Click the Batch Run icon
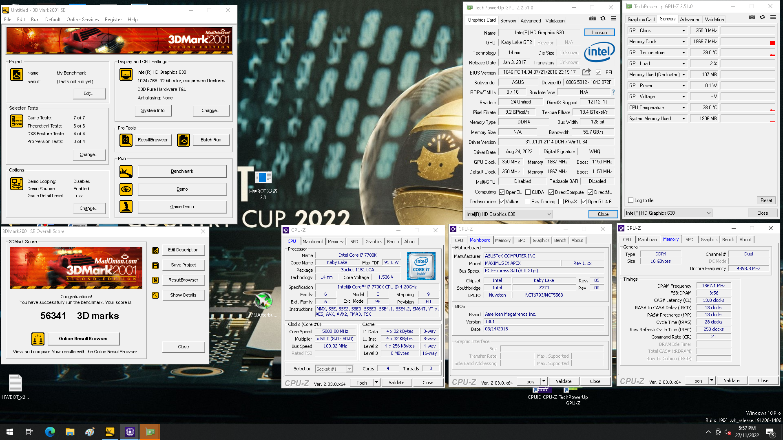The image size is (783, 440). [184, 140]
